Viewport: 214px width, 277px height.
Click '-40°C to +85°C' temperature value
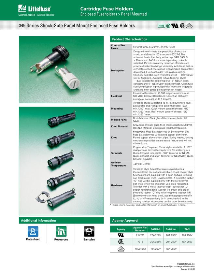click(142, 164)
